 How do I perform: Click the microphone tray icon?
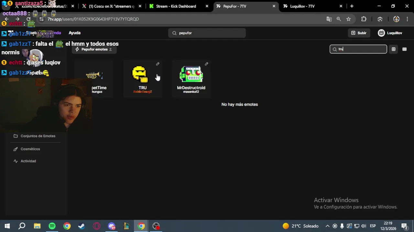[342, 226]
